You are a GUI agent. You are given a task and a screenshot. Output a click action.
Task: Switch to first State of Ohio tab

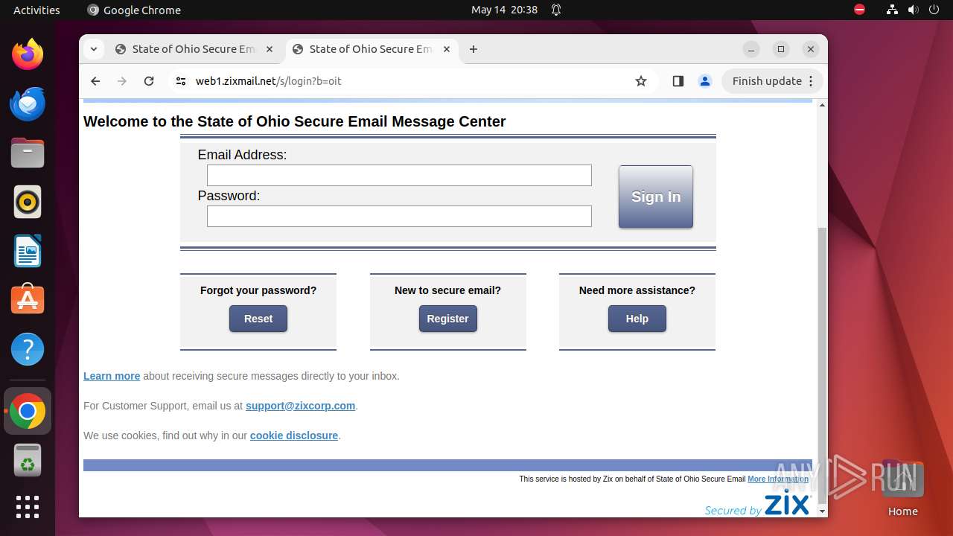(195, 49)
